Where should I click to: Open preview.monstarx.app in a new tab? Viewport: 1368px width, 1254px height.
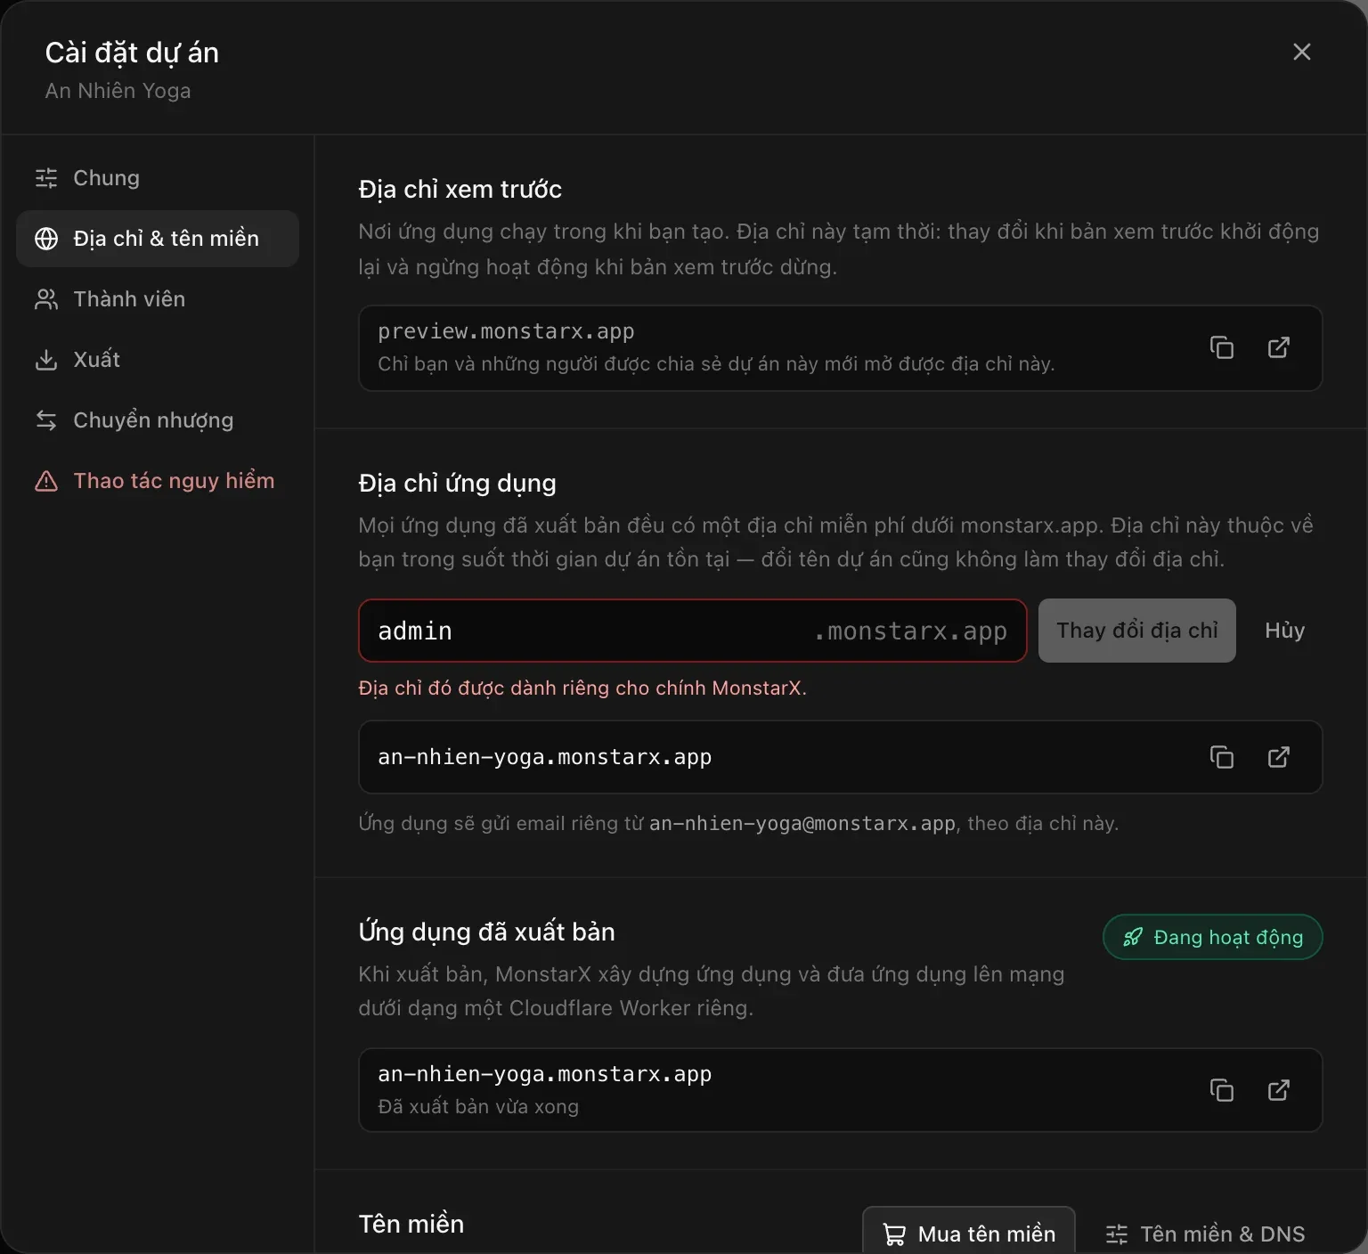pos(1279,347)
